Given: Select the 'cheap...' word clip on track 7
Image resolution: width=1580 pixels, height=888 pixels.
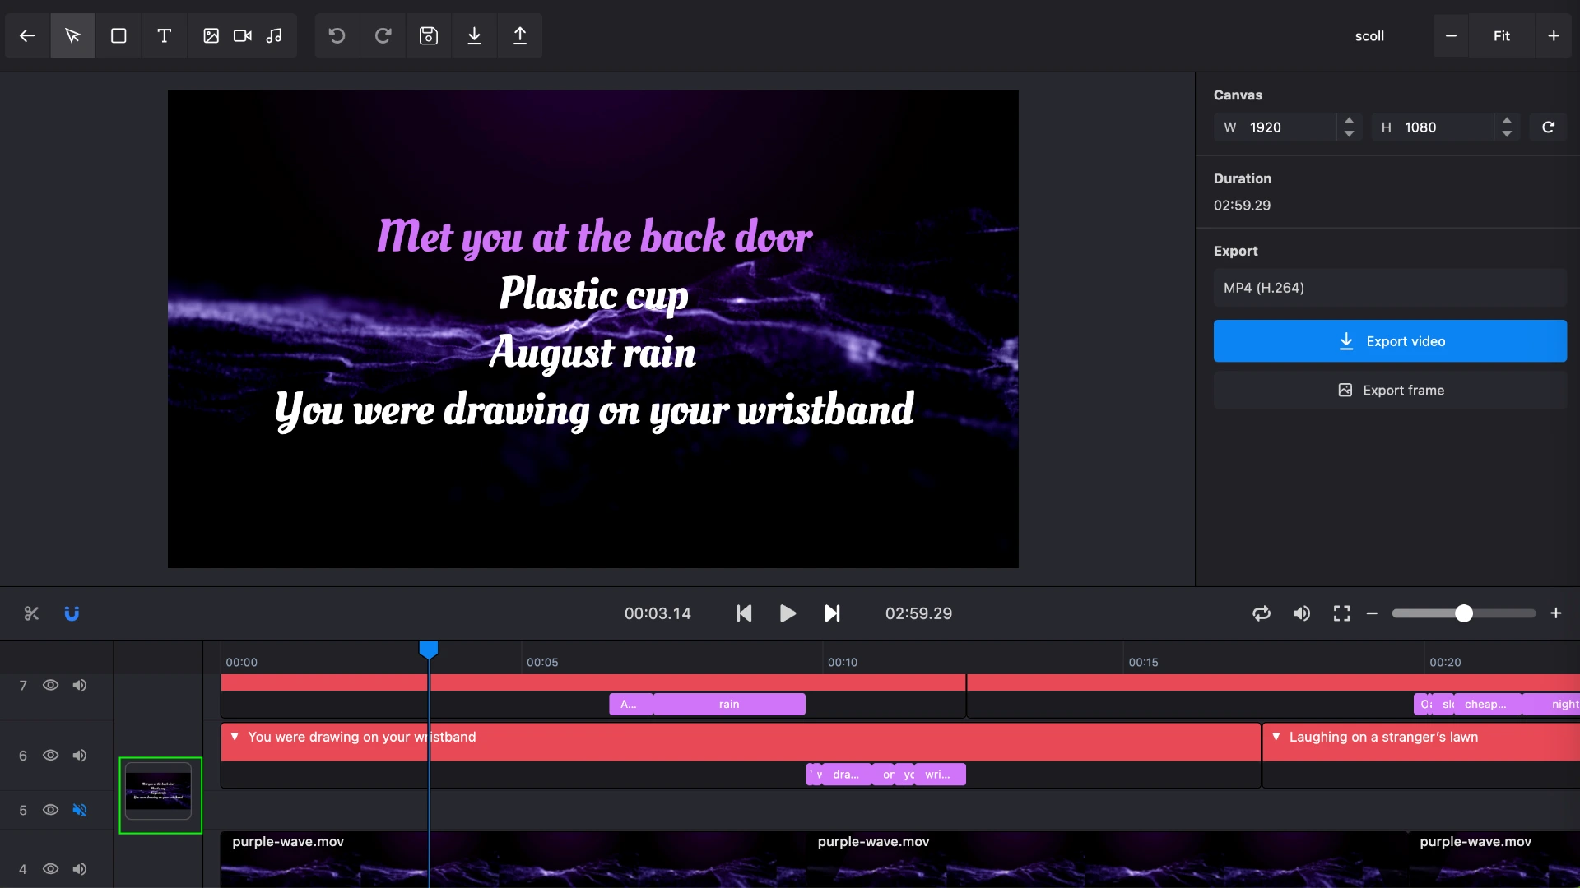Looking at the screenshot, I should [1486, 705].
